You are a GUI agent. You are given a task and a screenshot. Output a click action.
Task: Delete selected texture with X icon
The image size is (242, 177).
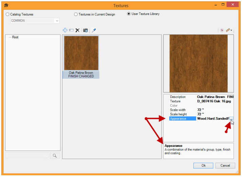(77, 30)
